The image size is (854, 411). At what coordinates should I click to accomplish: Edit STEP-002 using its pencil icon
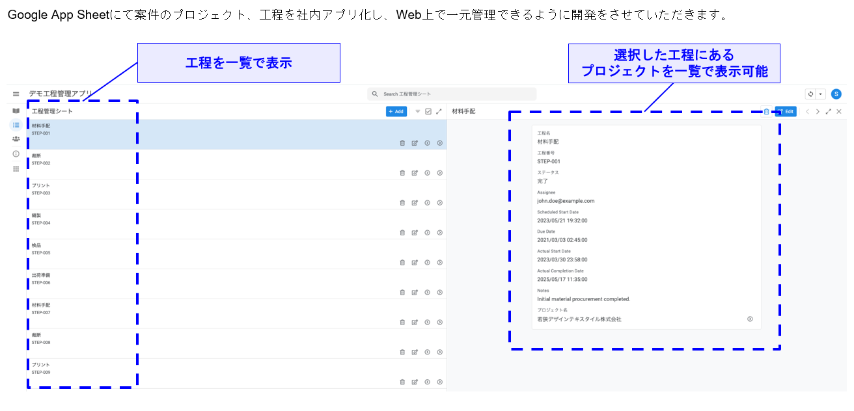415,172
